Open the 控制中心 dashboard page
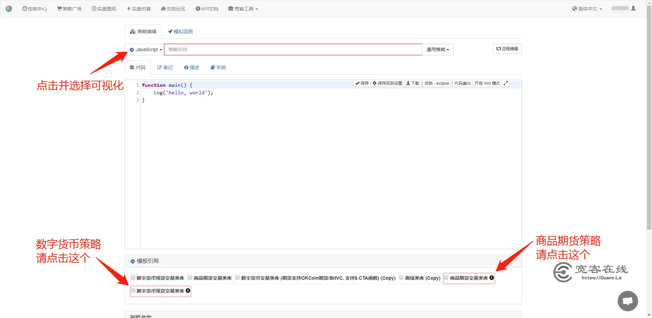Screen dimensions: 652x318 point(35,9)
